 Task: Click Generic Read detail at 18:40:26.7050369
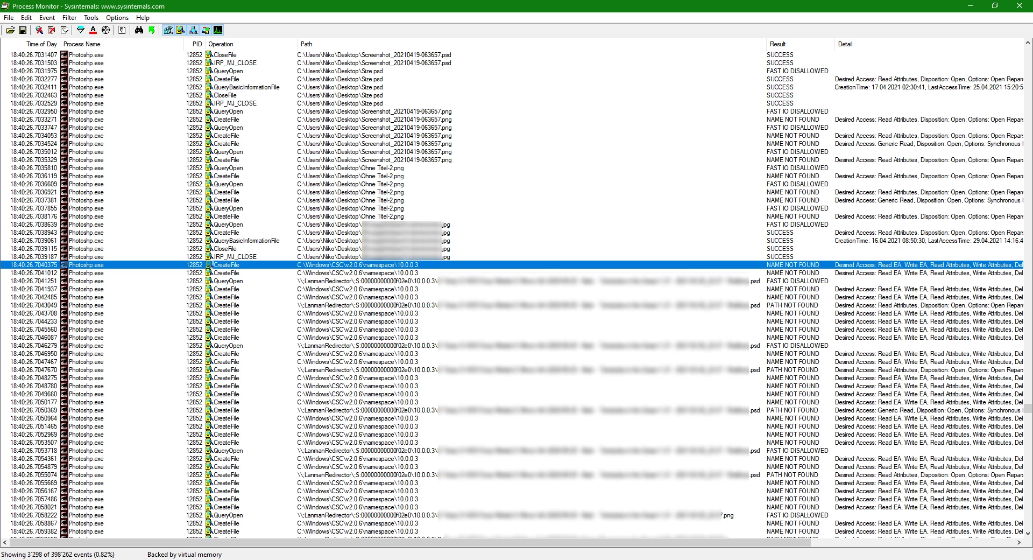pyautogui.click(x=929, y=410)
